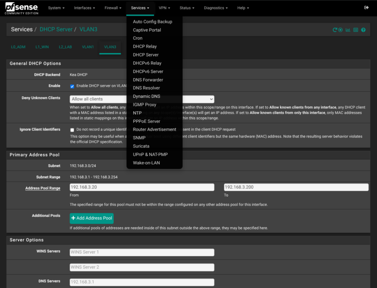
Task: Choose DNS Resolver in the Services menu
Action: 146,88
